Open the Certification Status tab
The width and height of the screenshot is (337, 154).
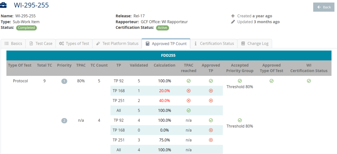pos(214,44)
